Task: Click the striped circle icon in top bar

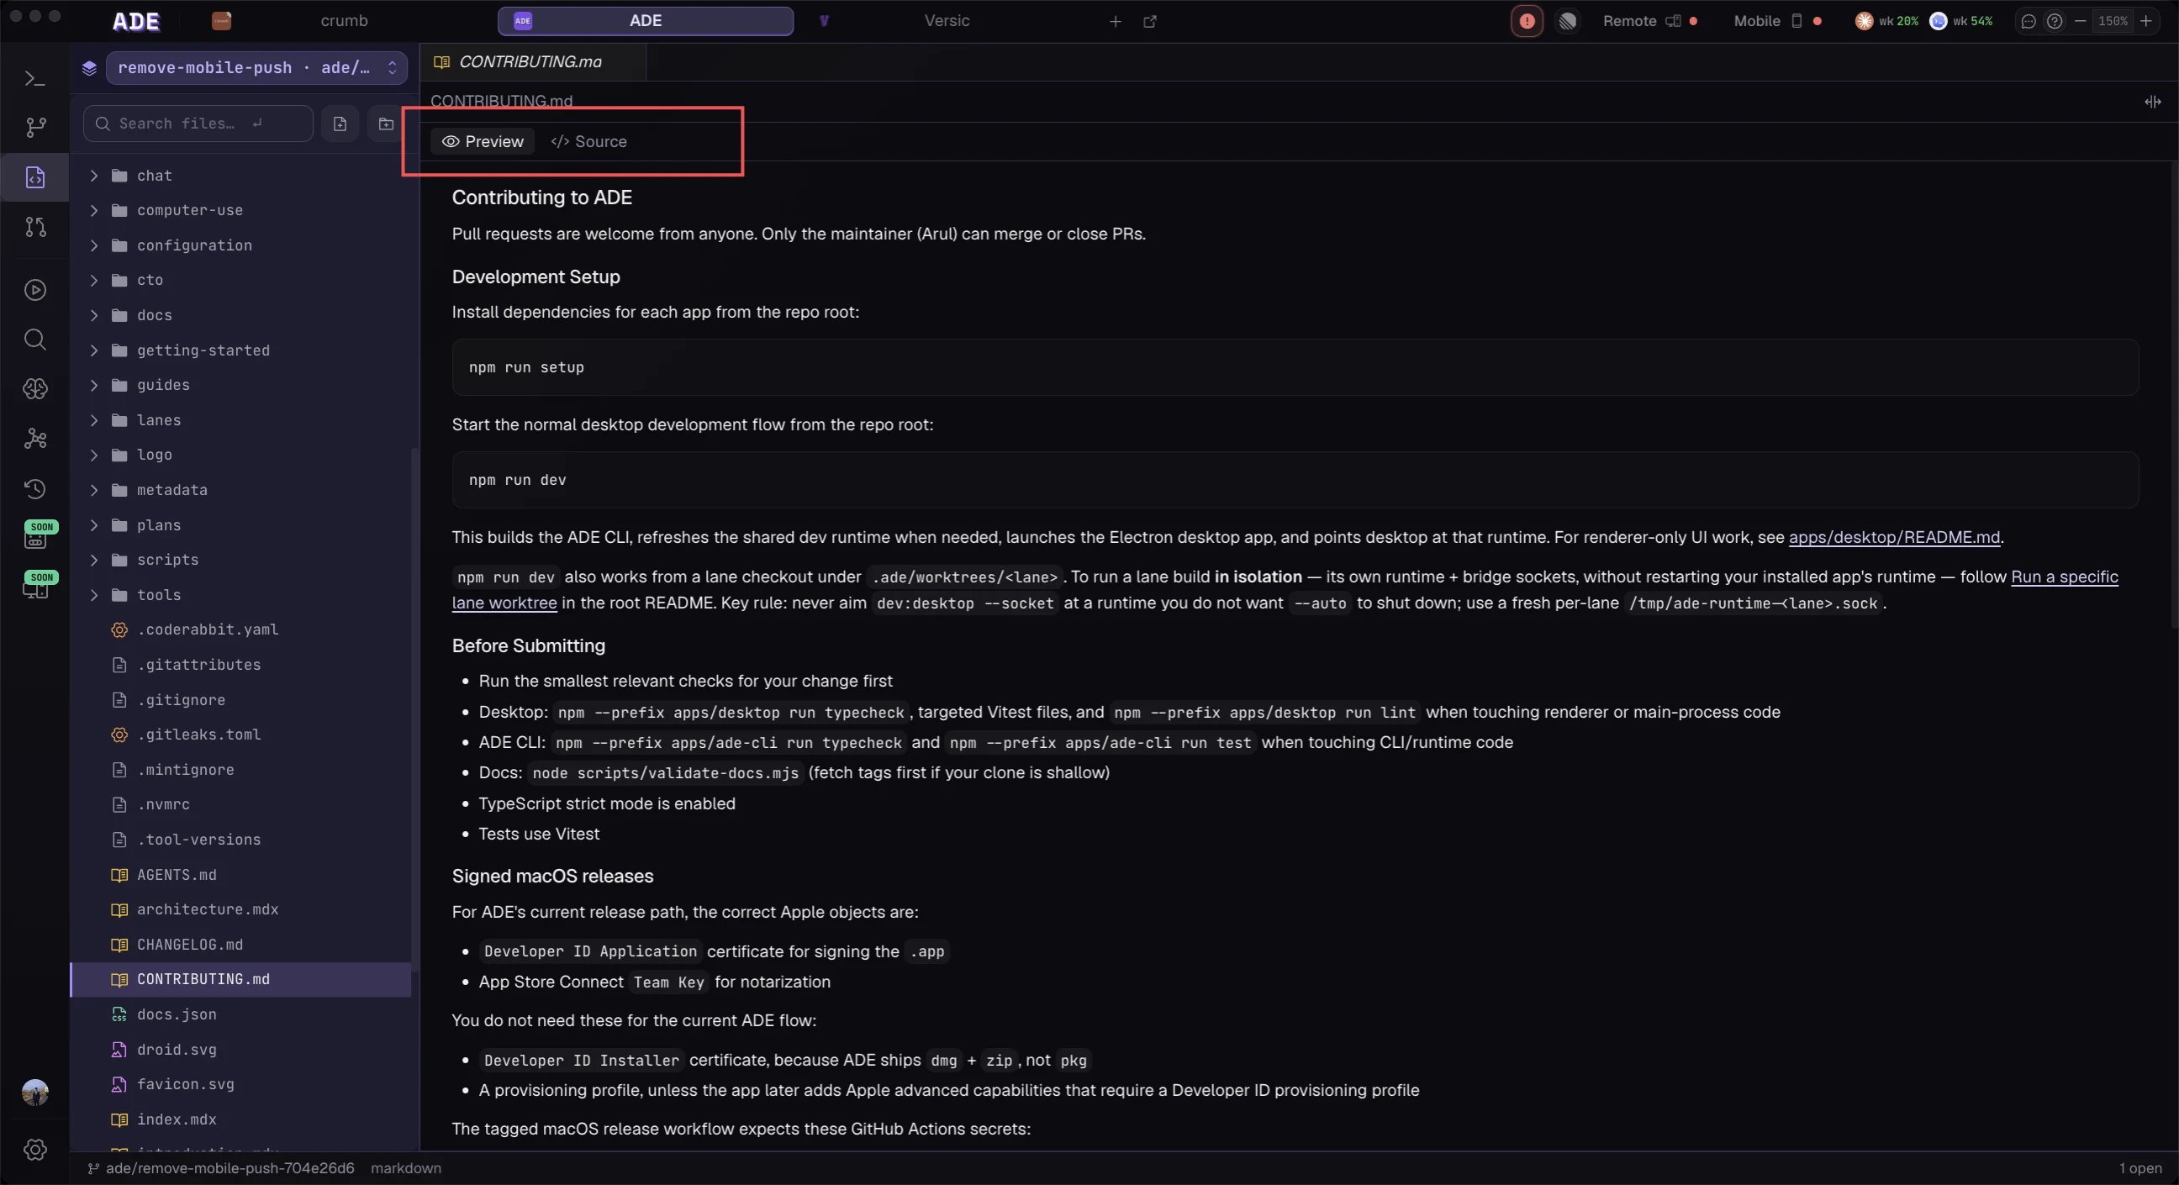Action: (x=1568, y=21)
